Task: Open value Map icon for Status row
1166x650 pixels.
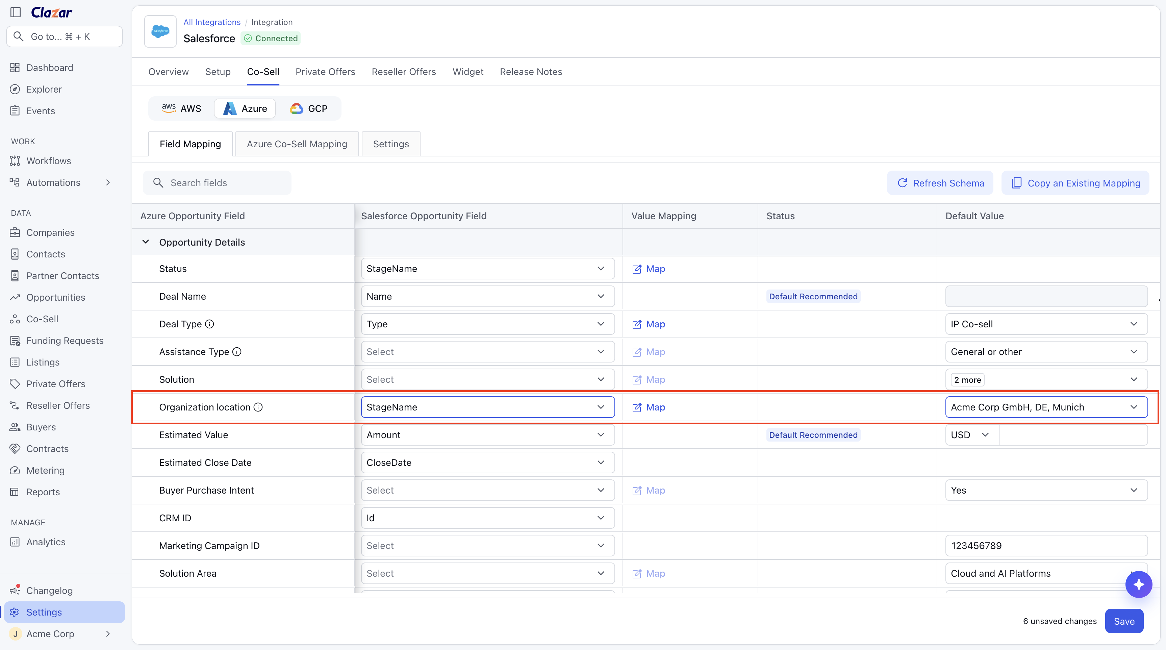Action: pos(649,269)
